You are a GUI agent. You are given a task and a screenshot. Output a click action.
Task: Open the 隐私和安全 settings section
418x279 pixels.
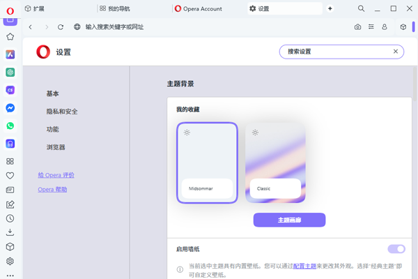[x=62, y=112]
